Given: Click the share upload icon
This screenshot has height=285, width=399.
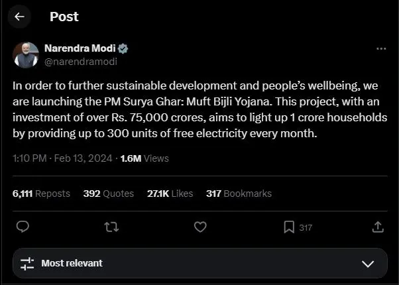Looking at the screenshot, I should [377, 227].
